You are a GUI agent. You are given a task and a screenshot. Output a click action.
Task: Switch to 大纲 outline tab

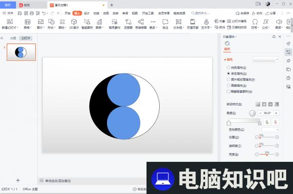click(13, 38)
